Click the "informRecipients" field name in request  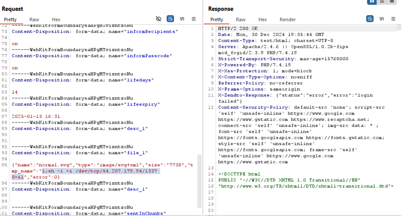coord(151,31)
